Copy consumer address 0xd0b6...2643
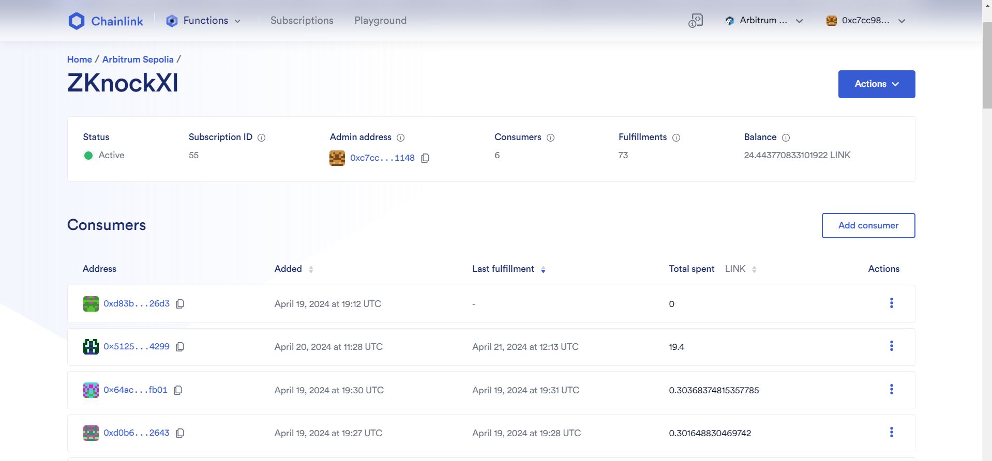The width and height of the screenshot is (992, 461). click(x=180, y=433)
